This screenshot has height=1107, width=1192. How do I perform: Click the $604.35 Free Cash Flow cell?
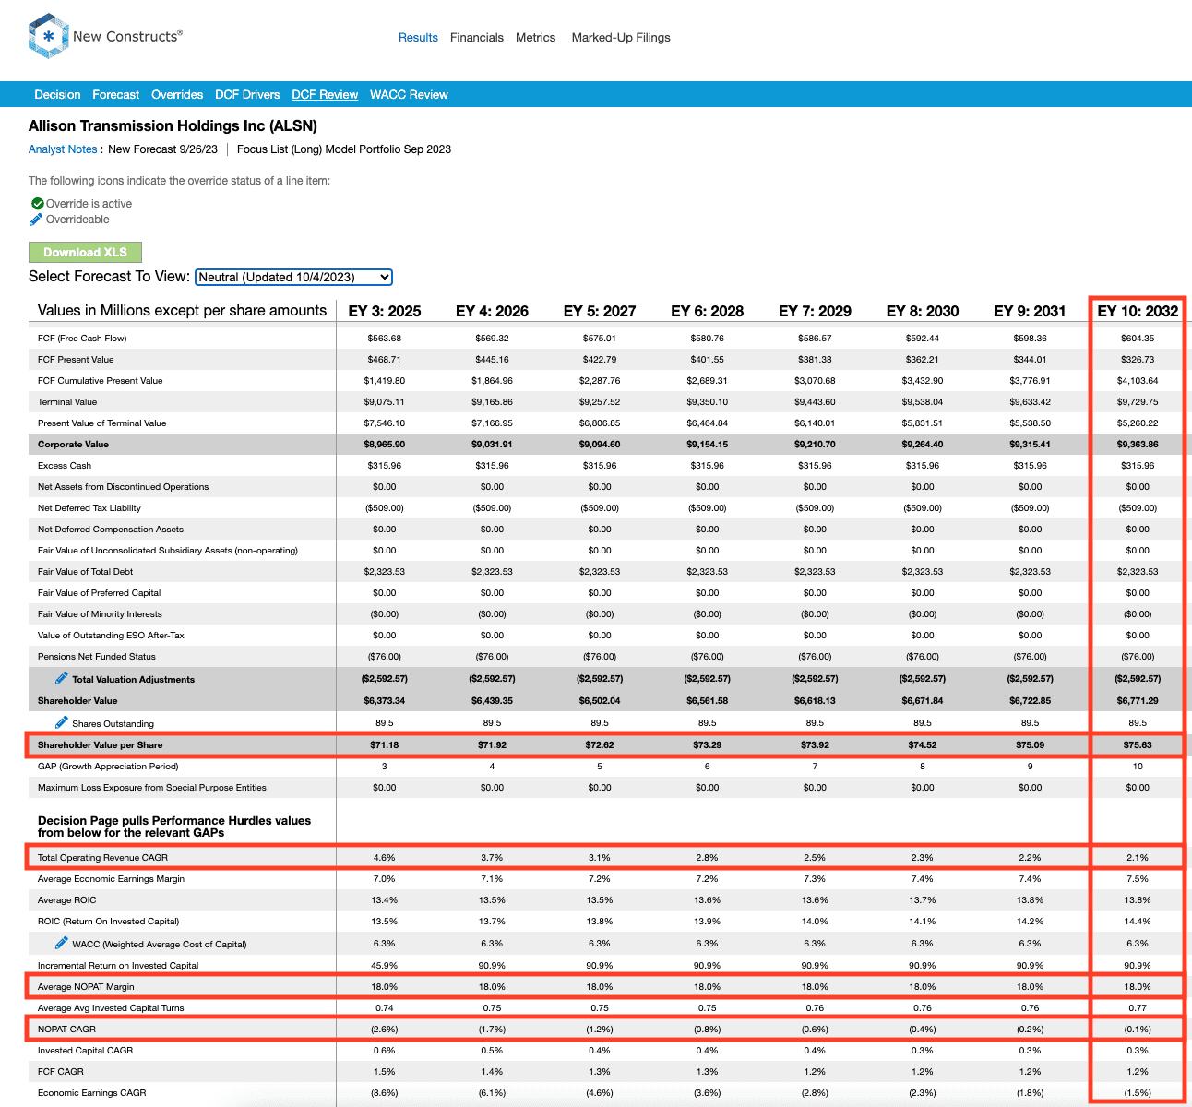(x=1138, y=339)
